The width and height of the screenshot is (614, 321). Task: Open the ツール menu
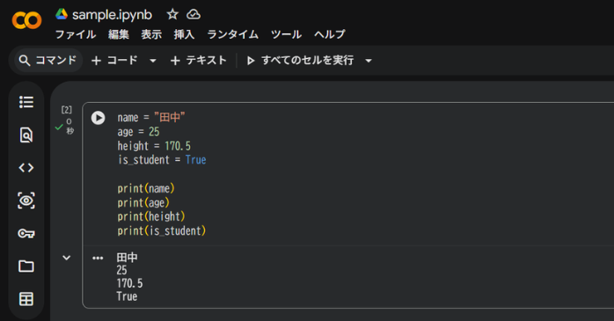point(286,34)
